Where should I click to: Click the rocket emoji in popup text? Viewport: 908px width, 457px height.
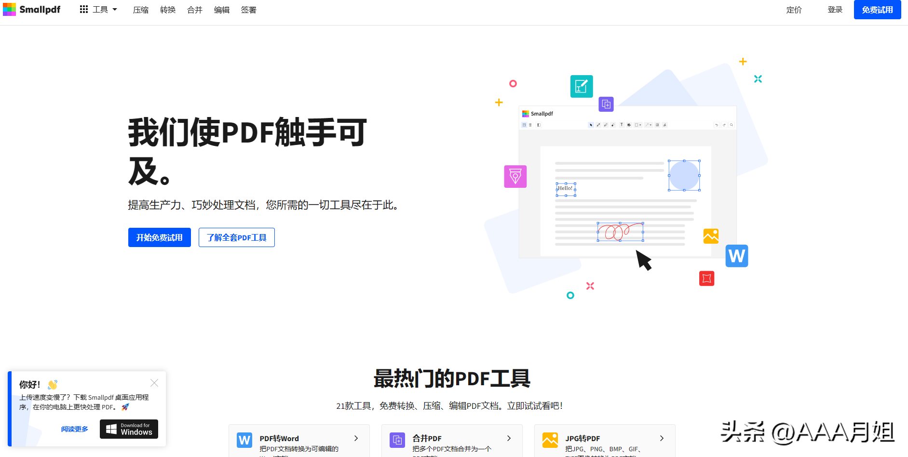pos(125,407)
